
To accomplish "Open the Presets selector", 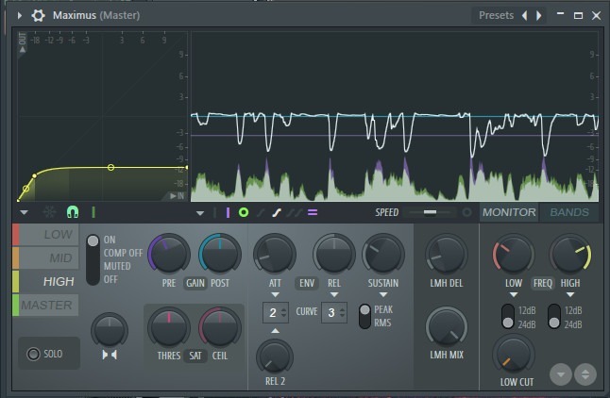I will click(x=496, y=15).
